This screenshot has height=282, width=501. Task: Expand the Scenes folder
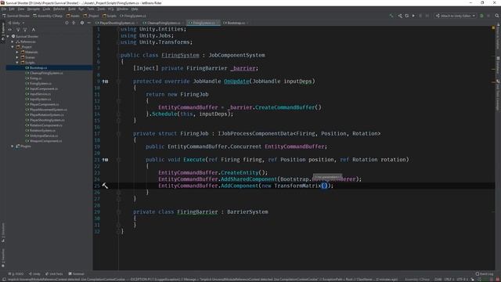pos(17,57)
